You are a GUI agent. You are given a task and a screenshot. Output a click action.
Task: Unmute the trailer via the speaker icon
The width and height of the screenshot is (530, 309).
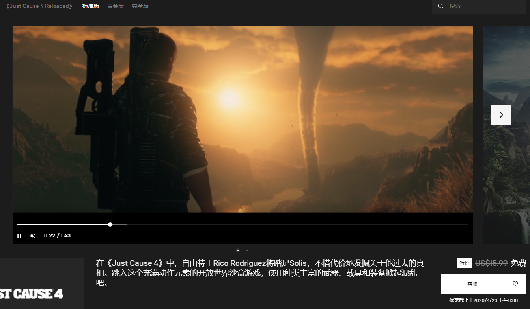pyautogui.click(x=33, y=235)
